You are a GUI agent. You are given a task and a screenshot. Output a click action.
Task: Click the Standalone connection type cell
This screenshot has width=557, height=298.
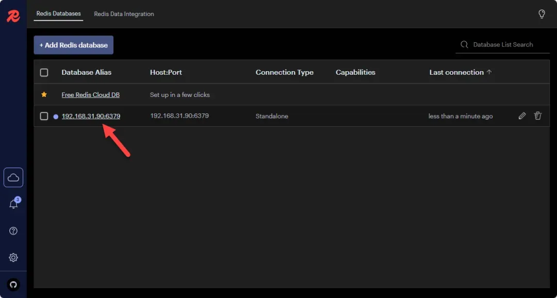(x=272, y=116)
